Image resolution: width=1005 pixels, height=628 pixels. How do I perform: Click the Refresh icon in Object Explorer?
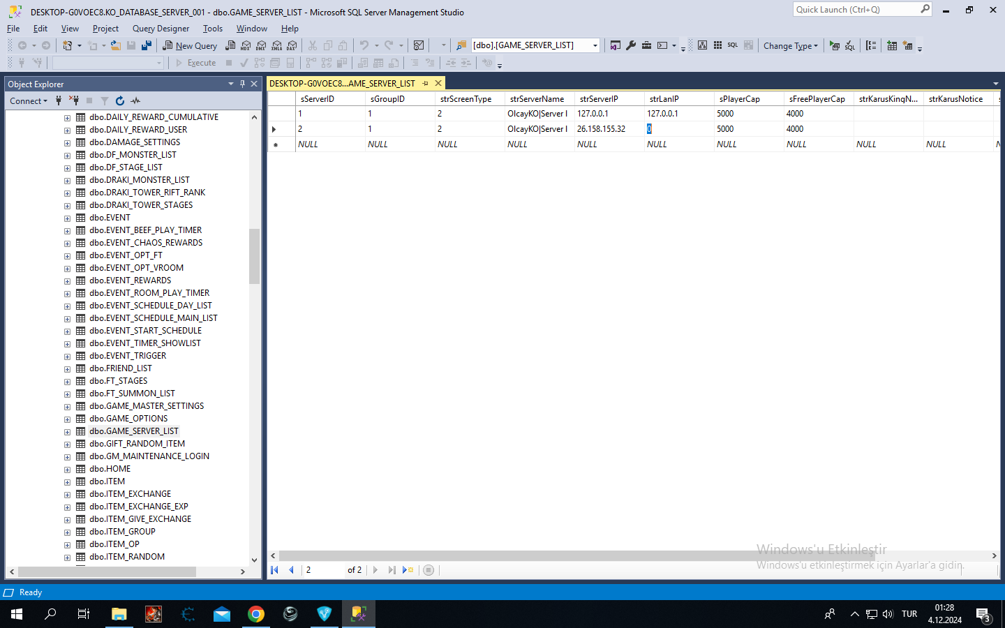click(120, 101)
